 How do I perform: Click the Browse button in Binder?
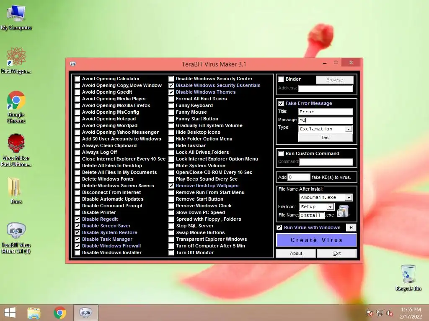pos(335,80)
